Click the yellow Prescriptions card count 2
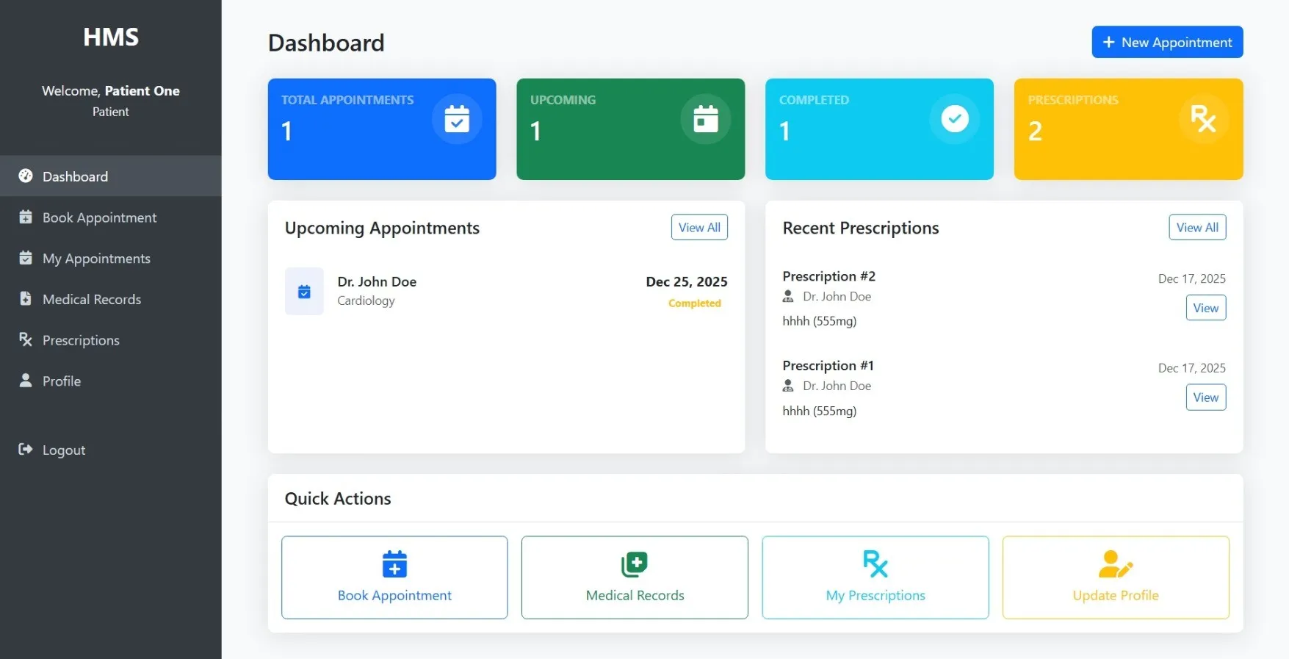Viewport: 1289px width, 659px height. (x=1035, y=132)
